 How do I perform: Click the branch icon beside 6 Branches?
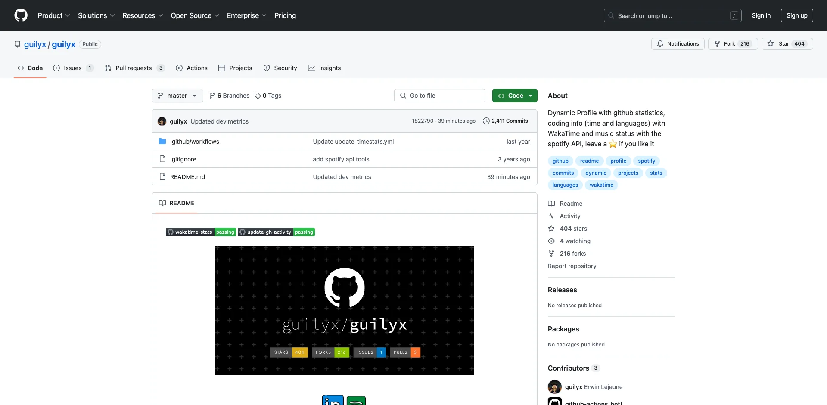pos(212,96)
